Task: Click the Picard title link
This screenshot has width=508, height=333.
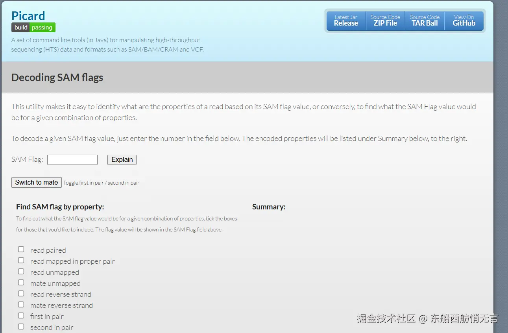Action: 28,16
